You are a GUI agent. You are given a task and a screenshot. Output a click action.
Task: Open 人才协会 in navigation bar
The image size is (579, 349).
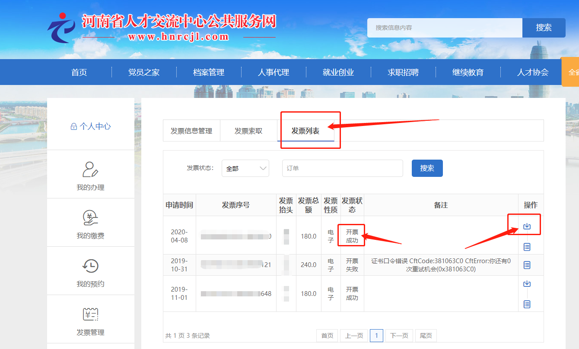point(533,72)
